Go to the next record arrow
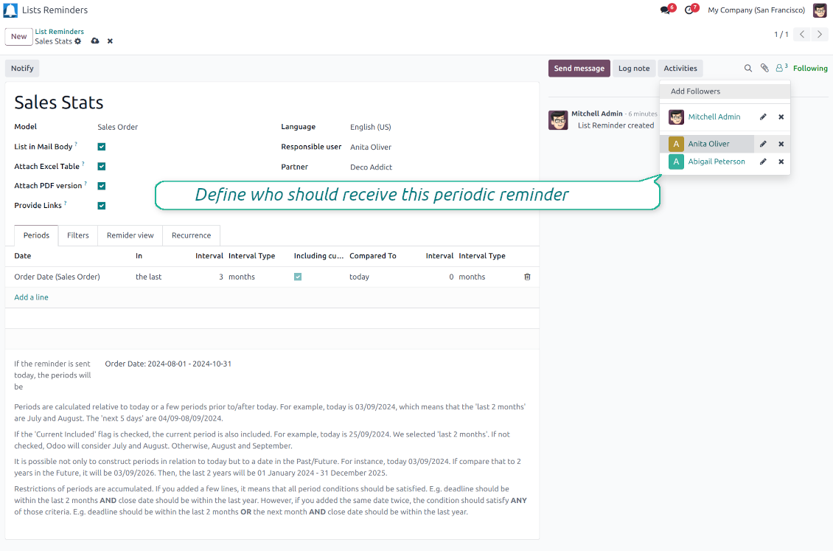The height and width of the screenshot is (551, 833). pyautogui.click(x=820, y=35)
